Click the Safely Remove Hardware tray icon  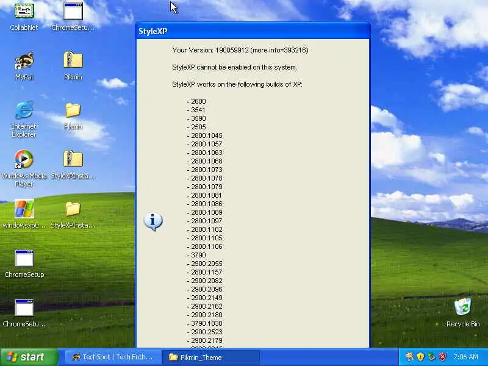[431, 357]
